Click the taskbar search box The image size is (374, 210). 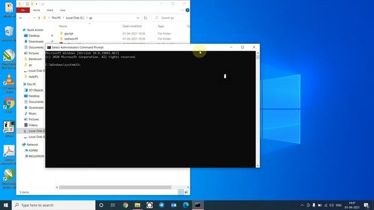coord(53,205)
